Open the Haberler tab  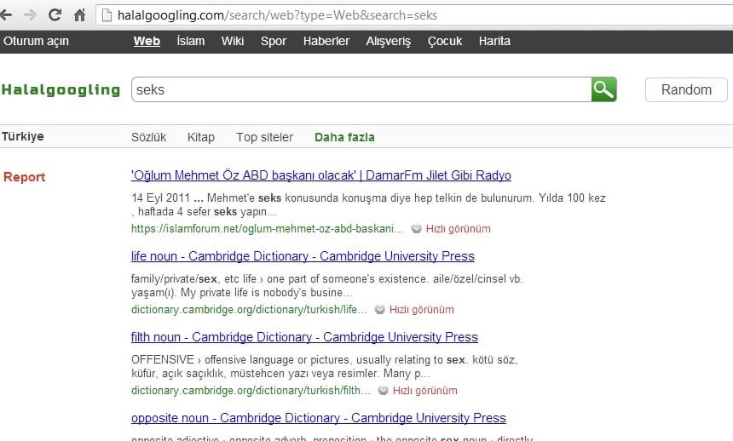[326, 41]
